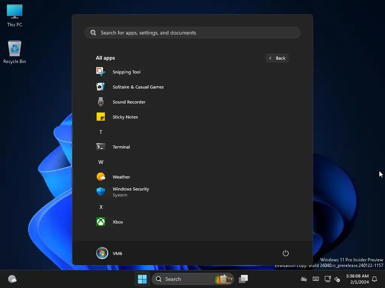This screenshot has width=385, height=288.
Task: Open Solitaire & Casual Games icon
Action: coord(101,87)
